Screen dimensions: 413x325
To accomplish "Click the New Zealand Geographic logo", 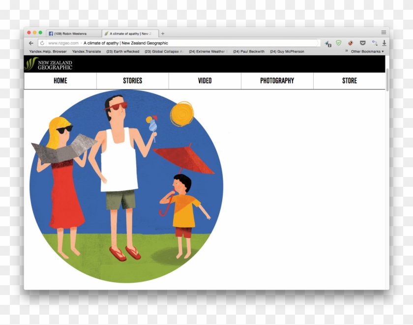I will 49,64.
